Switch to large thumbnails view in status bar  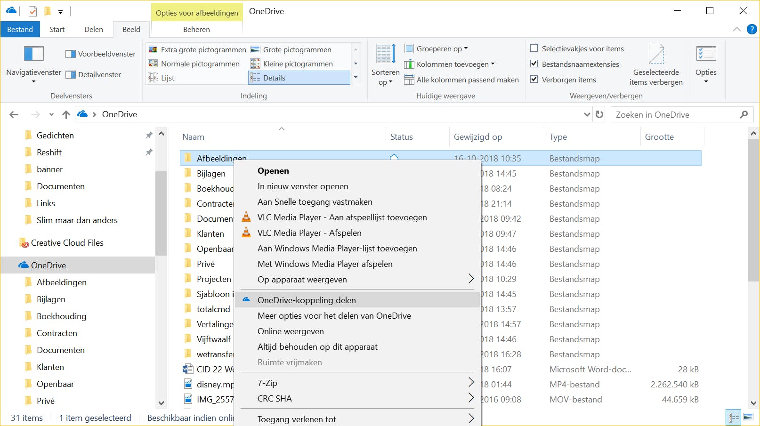click(748, 417)
